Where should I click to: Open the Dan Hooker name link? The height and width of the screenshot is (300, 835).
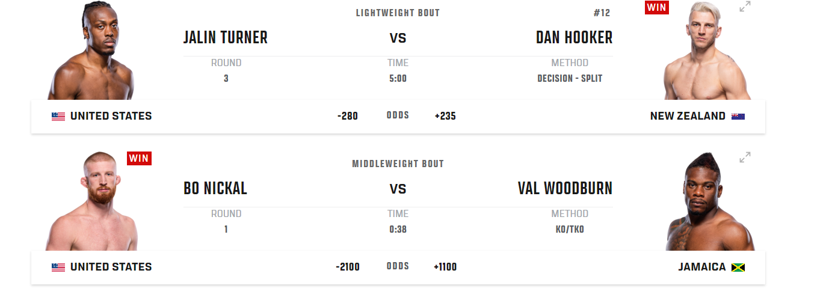pyautogui.click(x=574, y=38)
